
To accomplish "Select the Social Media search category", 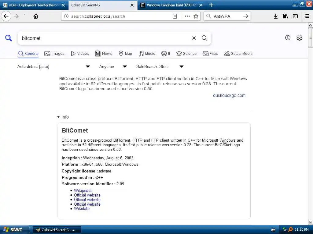I will tap(238, 54).
